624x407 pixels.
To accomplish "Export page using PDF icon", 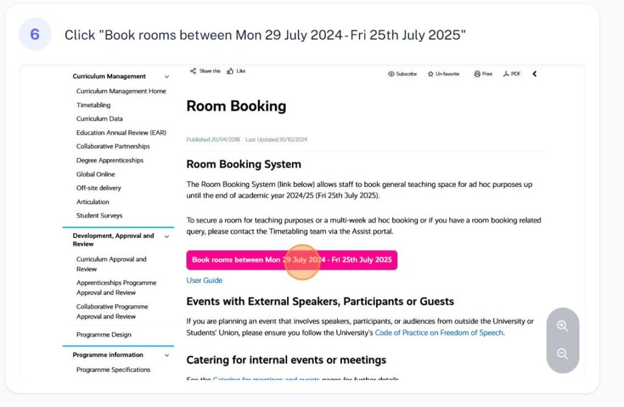I will click(506, 74).
